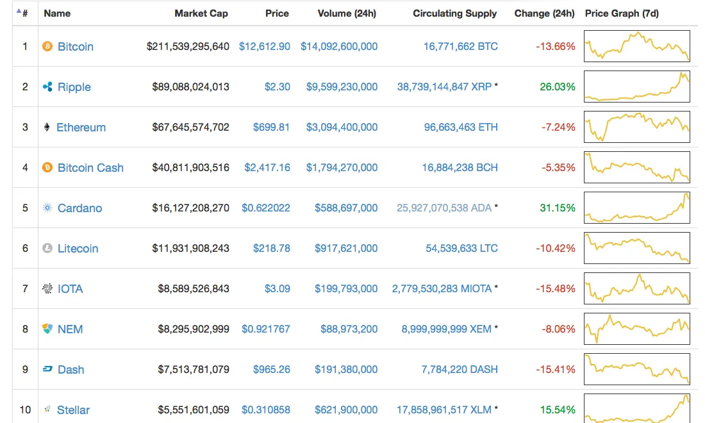Viewport: 705px width, 423px height.
Task: Click IOTA price $3.09
Action: click(x=277, y=288)
